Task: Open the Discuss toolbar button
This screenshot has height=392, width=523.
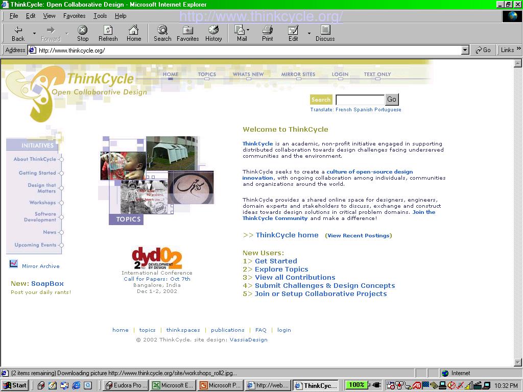Action: 325,33
